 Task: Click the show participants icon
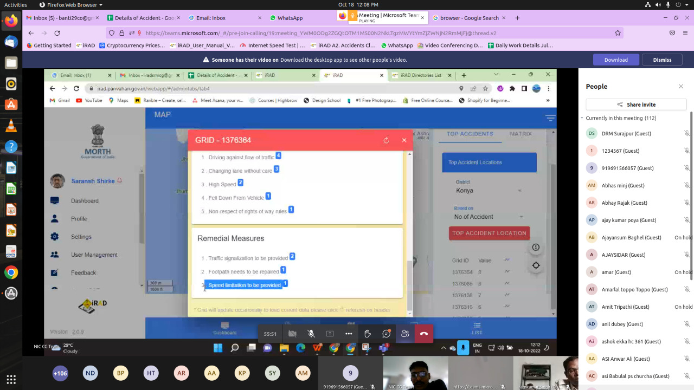(405, 334)
